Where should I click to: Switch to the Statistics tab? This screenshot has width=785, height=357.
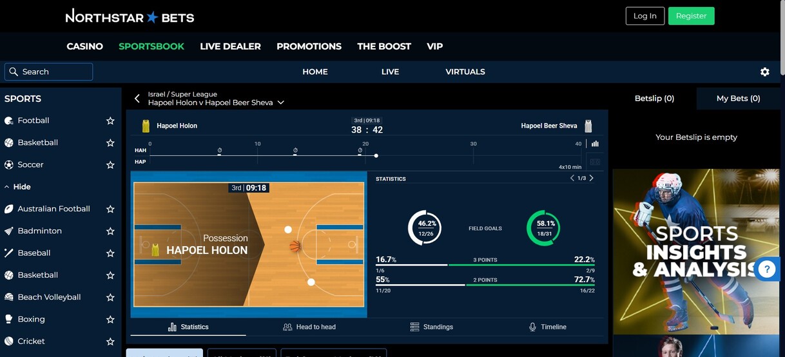click(188, 327)
